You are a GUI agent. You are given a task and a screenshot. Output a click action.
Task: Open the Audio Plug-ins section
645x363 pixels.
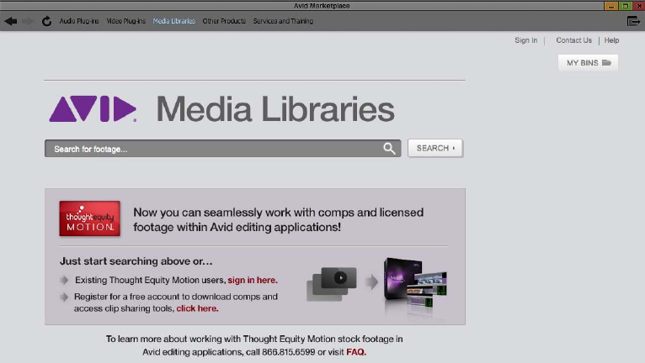pos(79,21)
